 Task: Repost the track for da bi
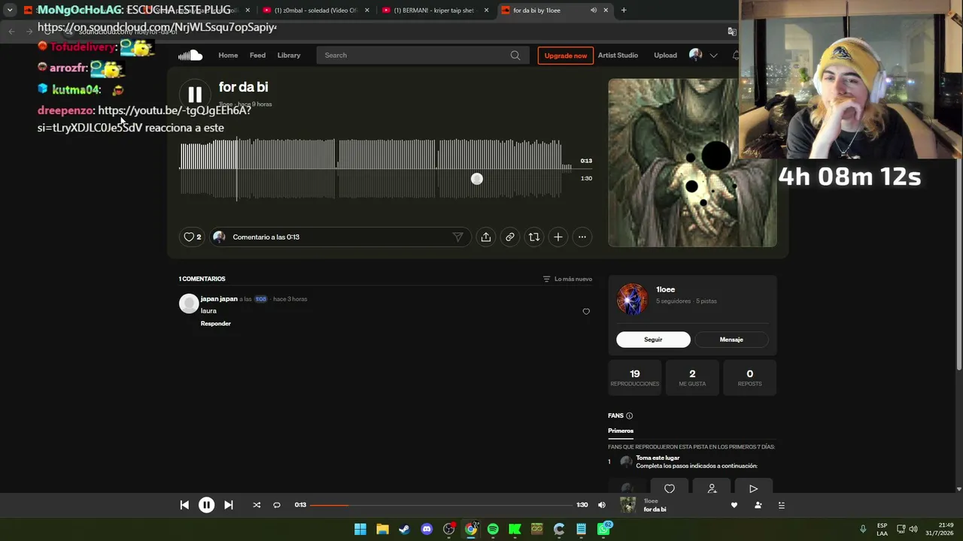[534, 237]
